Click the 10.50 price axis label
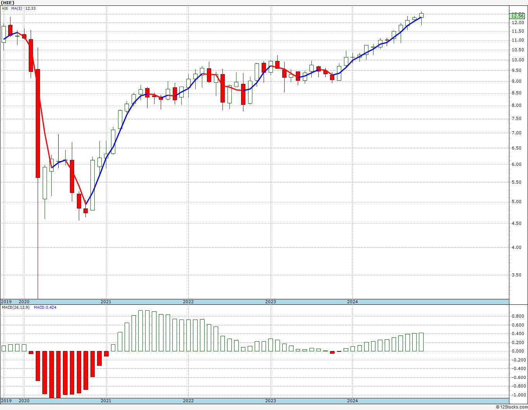This screenshot has height=410, width=528. pyautogui.click(x=518, y=50)
